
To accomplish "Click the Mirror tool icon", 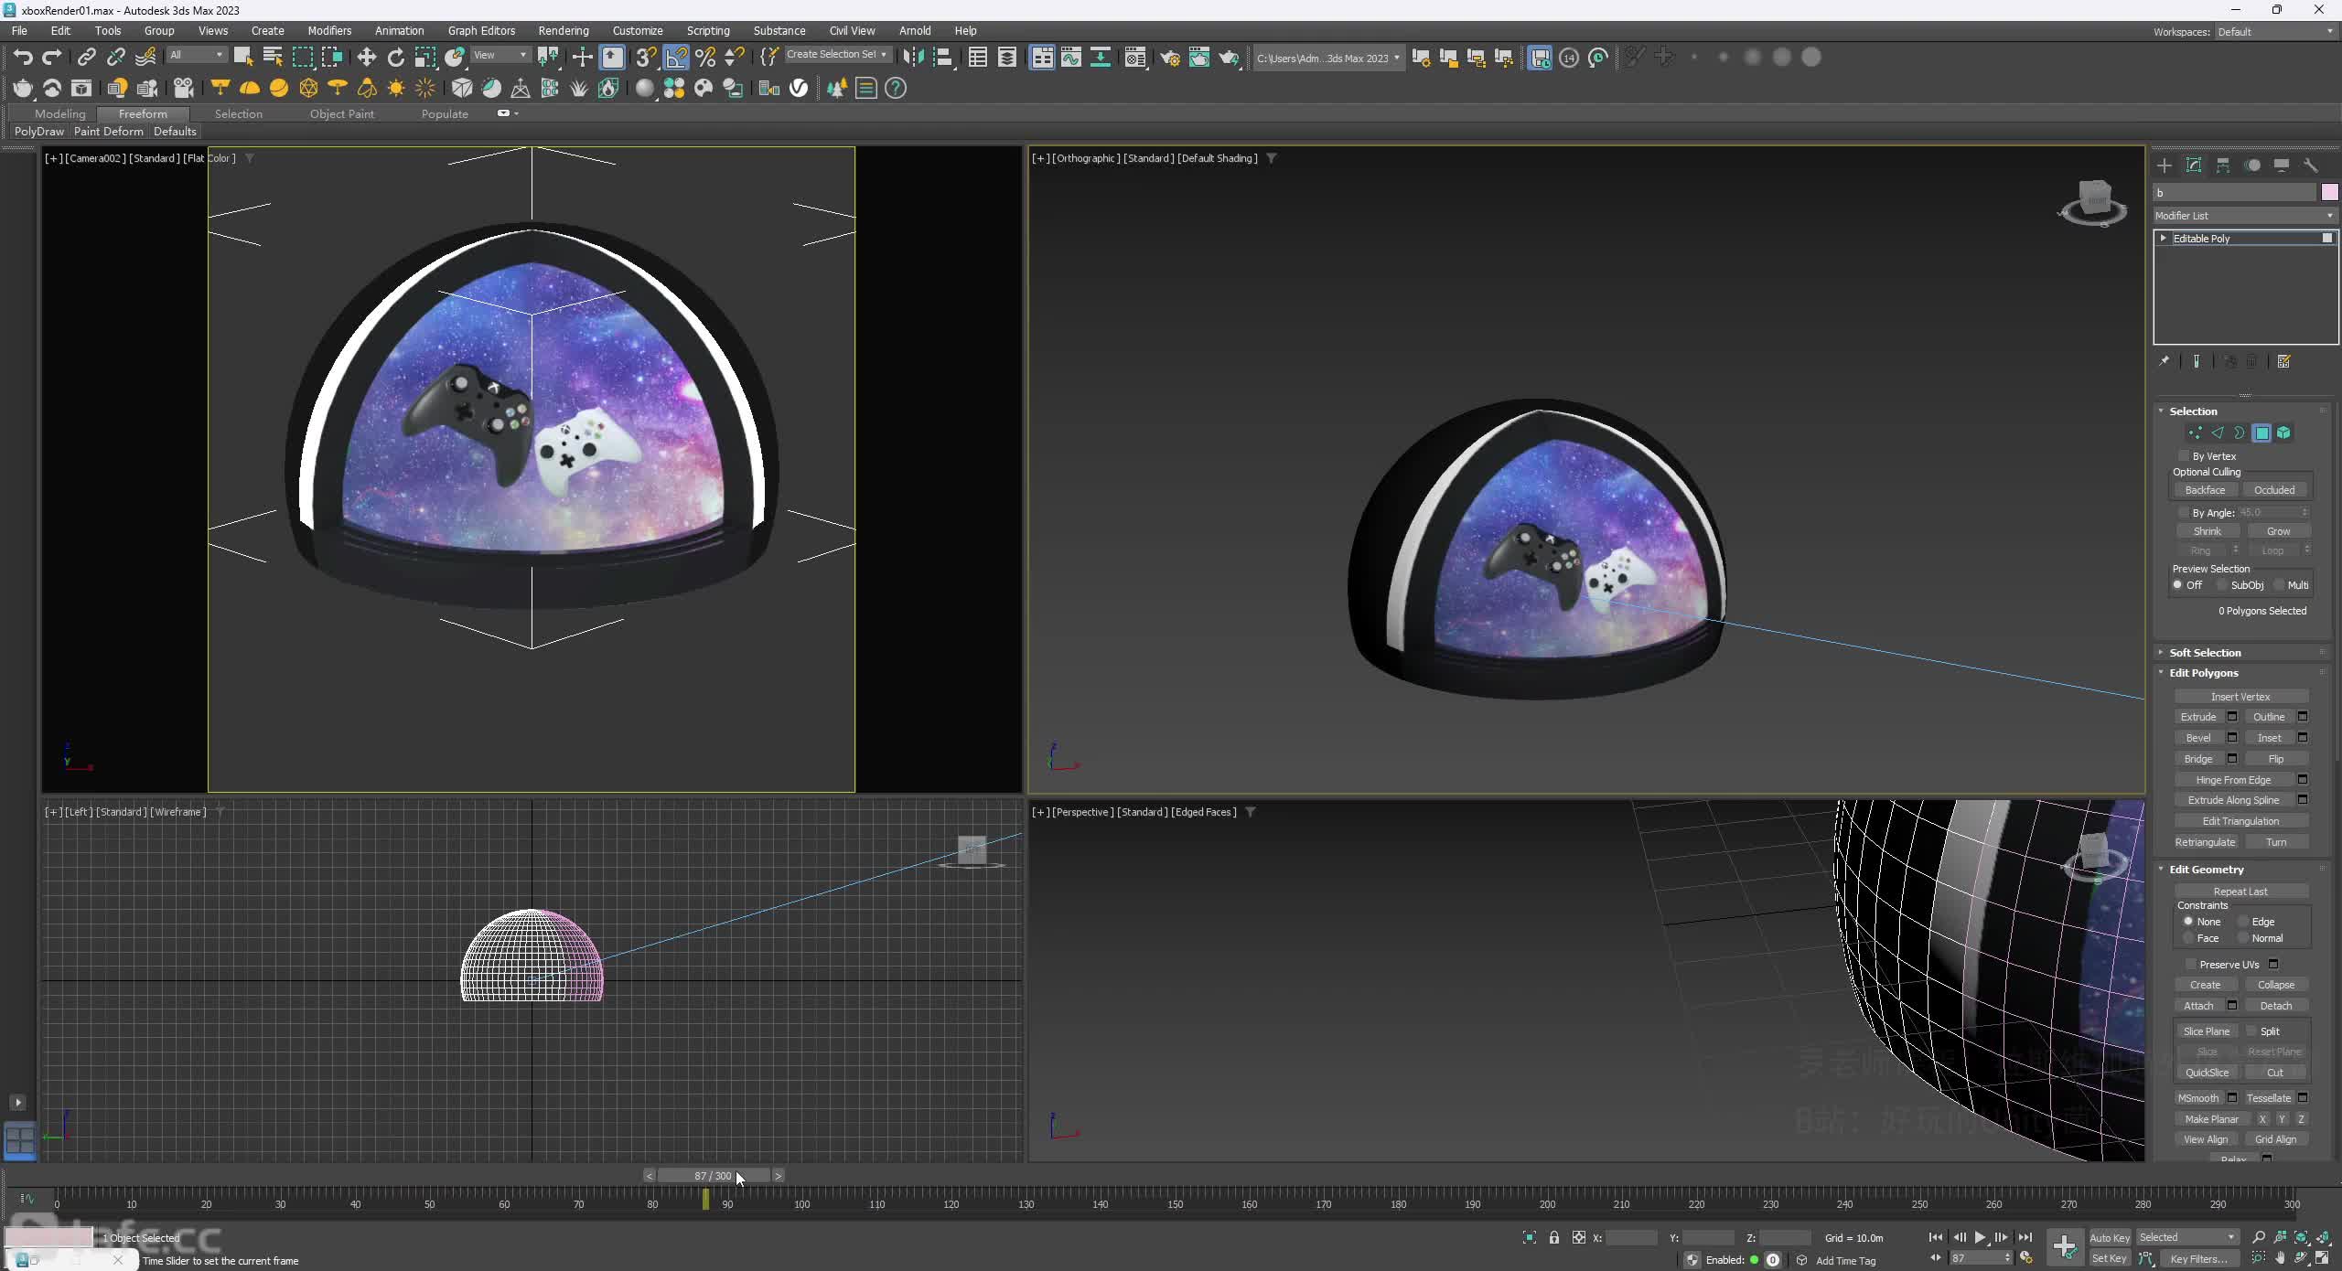I will tap(912, 58).
